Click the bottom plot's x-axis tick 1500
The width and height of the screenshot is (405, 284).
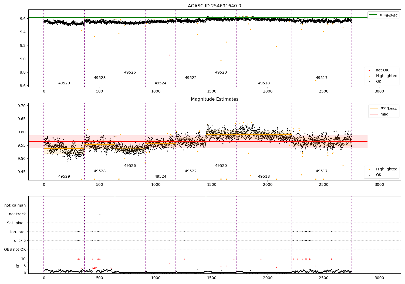point(212,278)
